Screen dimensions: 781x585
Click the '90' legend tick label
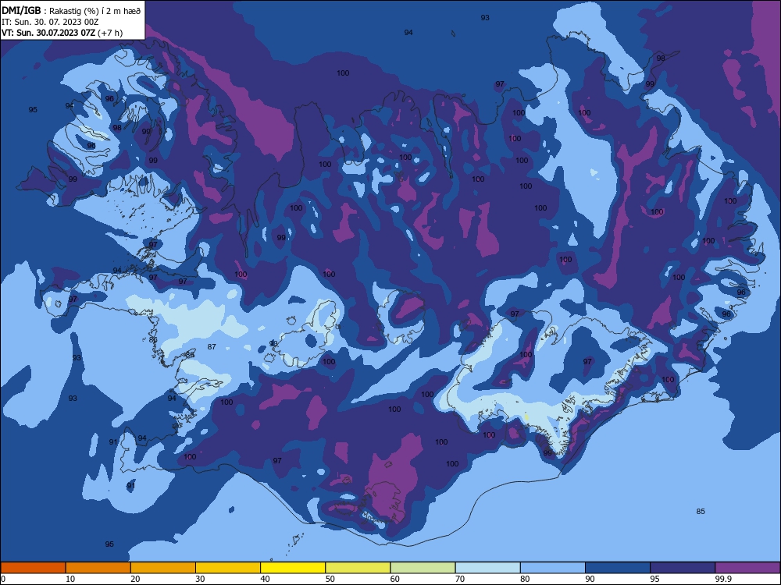(x=590, y=579)
